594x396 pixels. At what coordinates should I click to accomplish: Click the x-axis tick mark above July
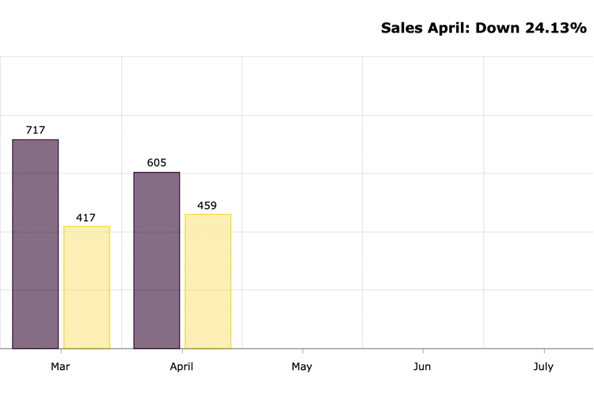[x=544, y=351]
